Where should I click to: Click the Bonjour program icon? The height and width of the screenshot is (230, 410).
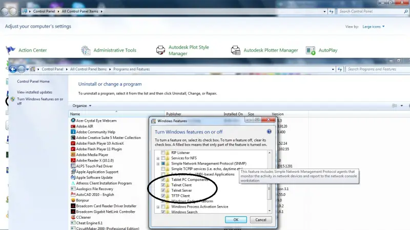(x=73, y=200)
